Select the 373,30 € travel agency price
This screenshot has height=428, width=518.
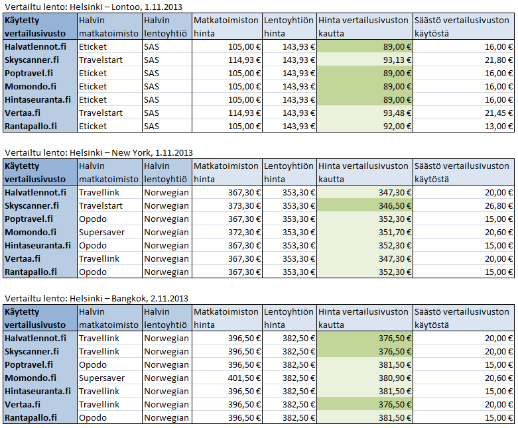226,205
